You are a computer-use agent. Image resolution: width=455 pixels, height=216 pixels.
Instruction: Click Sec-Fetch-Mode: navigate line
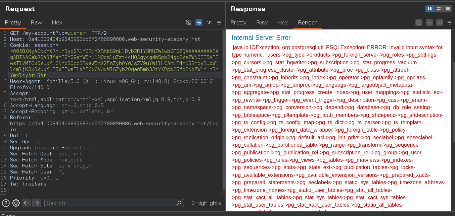click(46, 160)
